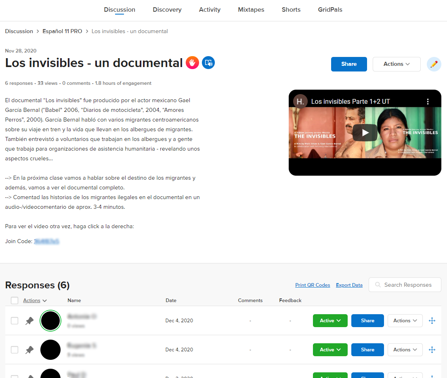Pin Eugenia's response with the pin icon

(x=29, y=350)
